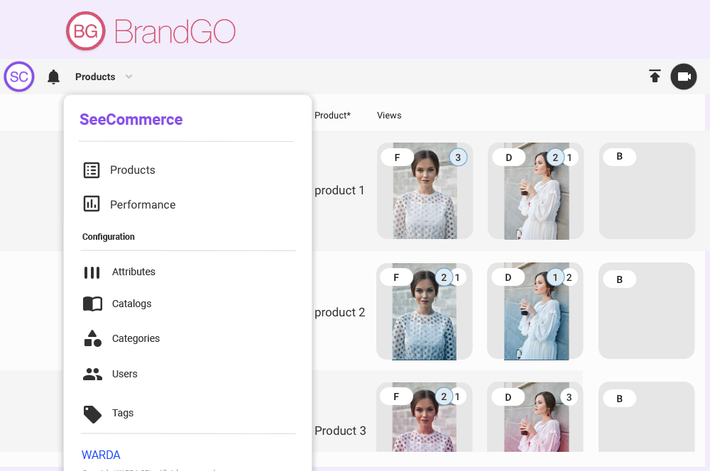This screenshot has width=710, height=471.
Task: Click the Product* column header
Action: click(333, 116)
